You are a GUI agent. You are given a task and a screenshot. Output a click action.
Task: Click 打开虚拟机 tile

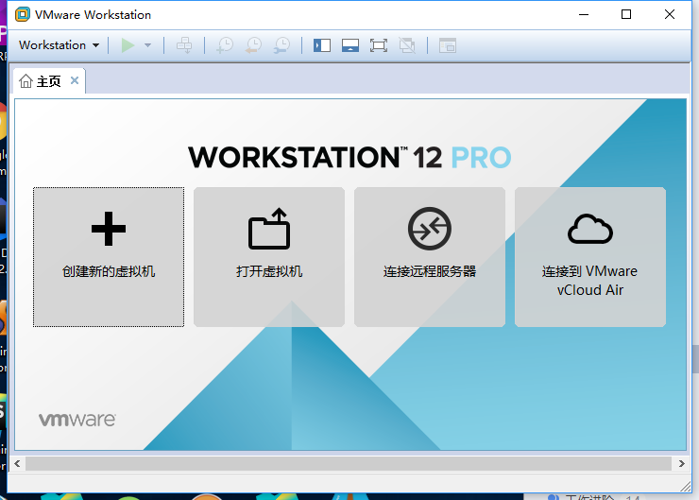pos(269,257)
